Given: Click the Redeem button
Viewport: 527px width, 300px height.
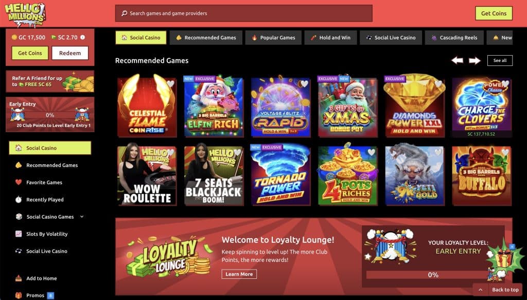Looking at the screenshot, I should click(x=70, y=53).
